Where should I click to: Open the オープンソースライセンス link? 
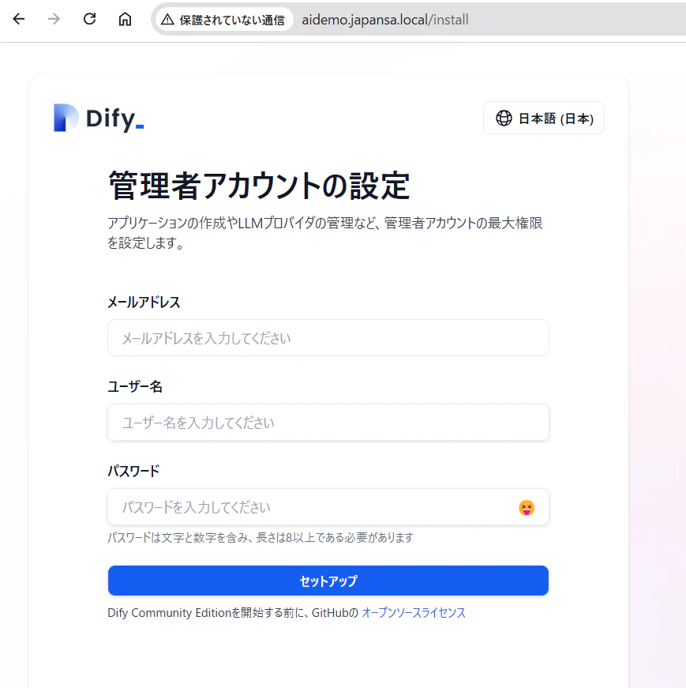[x=413, y=612]
